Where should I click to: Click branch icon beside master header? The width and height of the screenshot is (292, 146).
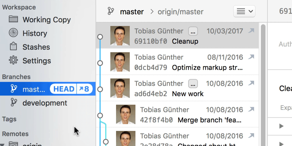110,11
